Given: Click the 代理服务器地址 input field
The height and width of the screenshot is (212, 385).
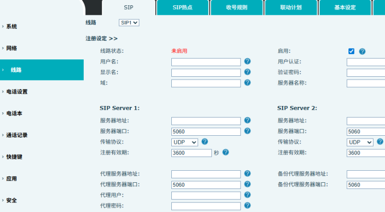Looking at the screenshot, I should pos(205,174).
